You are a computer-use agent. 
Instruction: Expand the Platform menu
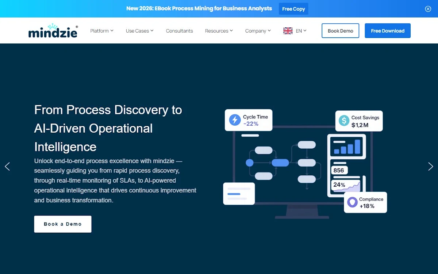[102, 31]
